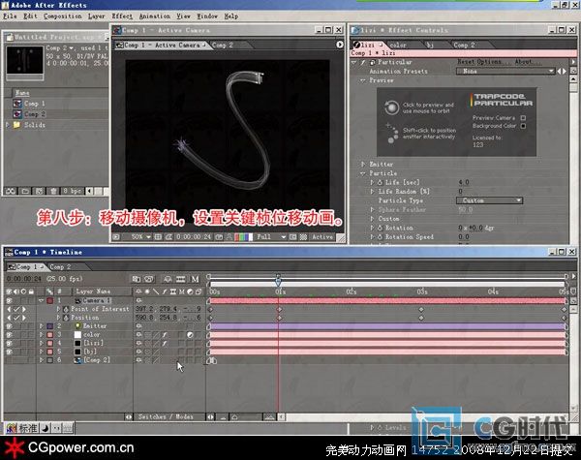Viewport: 581px width, 460px height.
Task: Toggle view masks icon in comp viewer
Action: pos(168,237)
